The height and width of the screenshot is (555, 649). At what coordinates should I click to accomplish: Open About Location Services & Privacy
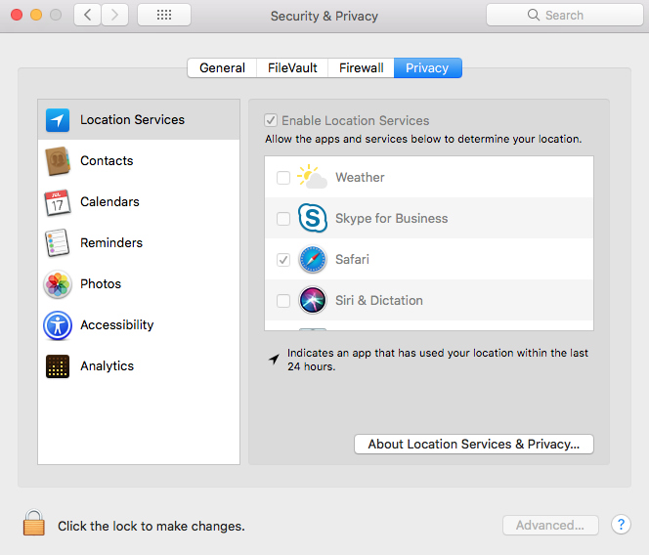pos(474,444)
